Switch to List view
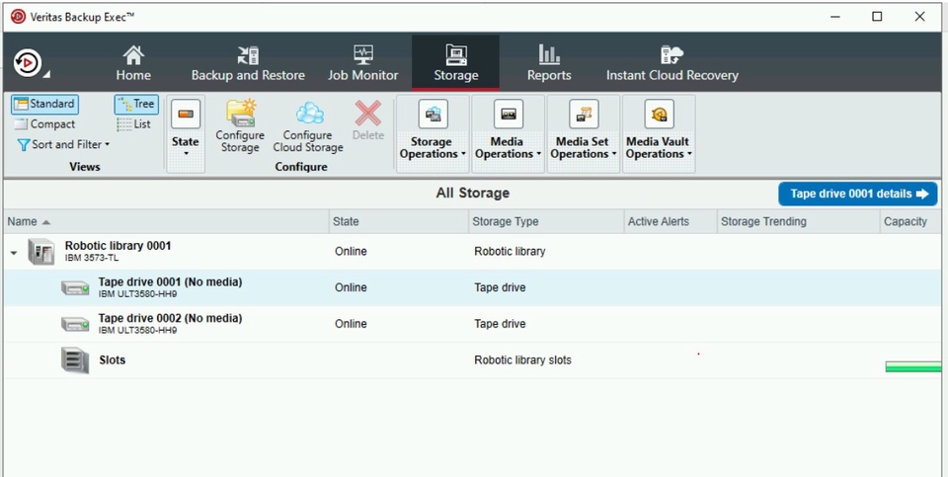 point(134,123)
